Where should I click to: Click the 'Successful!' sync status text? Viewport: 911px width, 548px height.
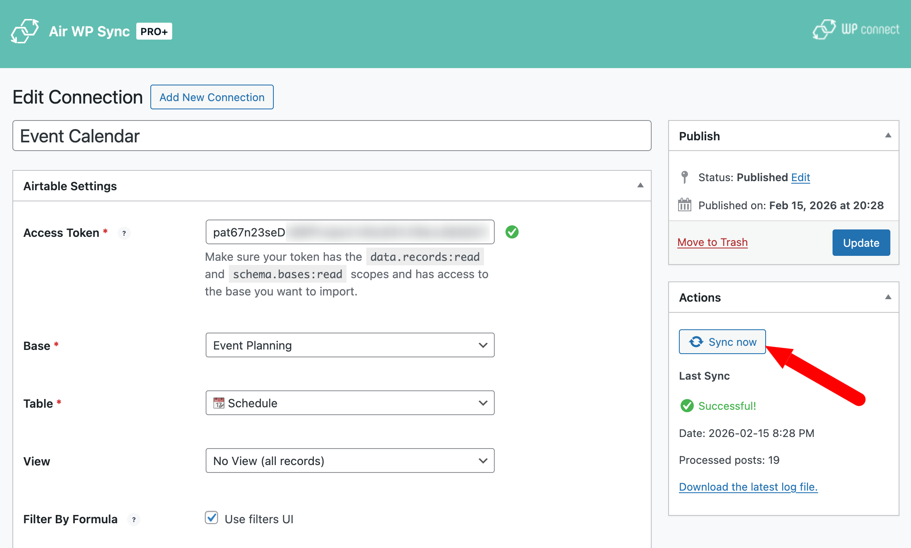pos(727,406)
